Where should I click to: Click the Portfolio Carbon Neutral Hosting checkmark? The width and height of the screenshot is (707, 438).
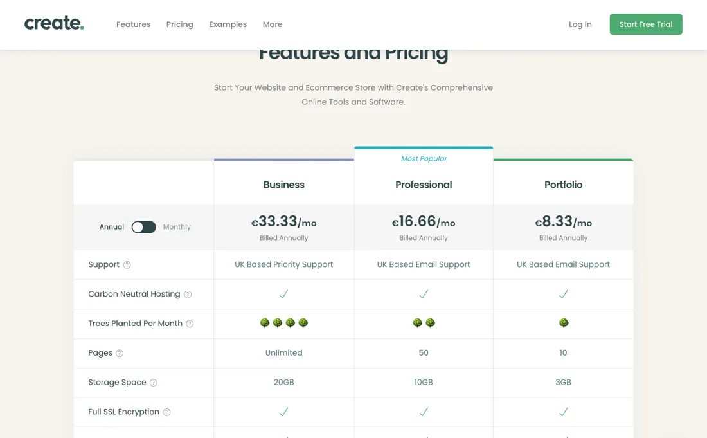click(563, 294)
